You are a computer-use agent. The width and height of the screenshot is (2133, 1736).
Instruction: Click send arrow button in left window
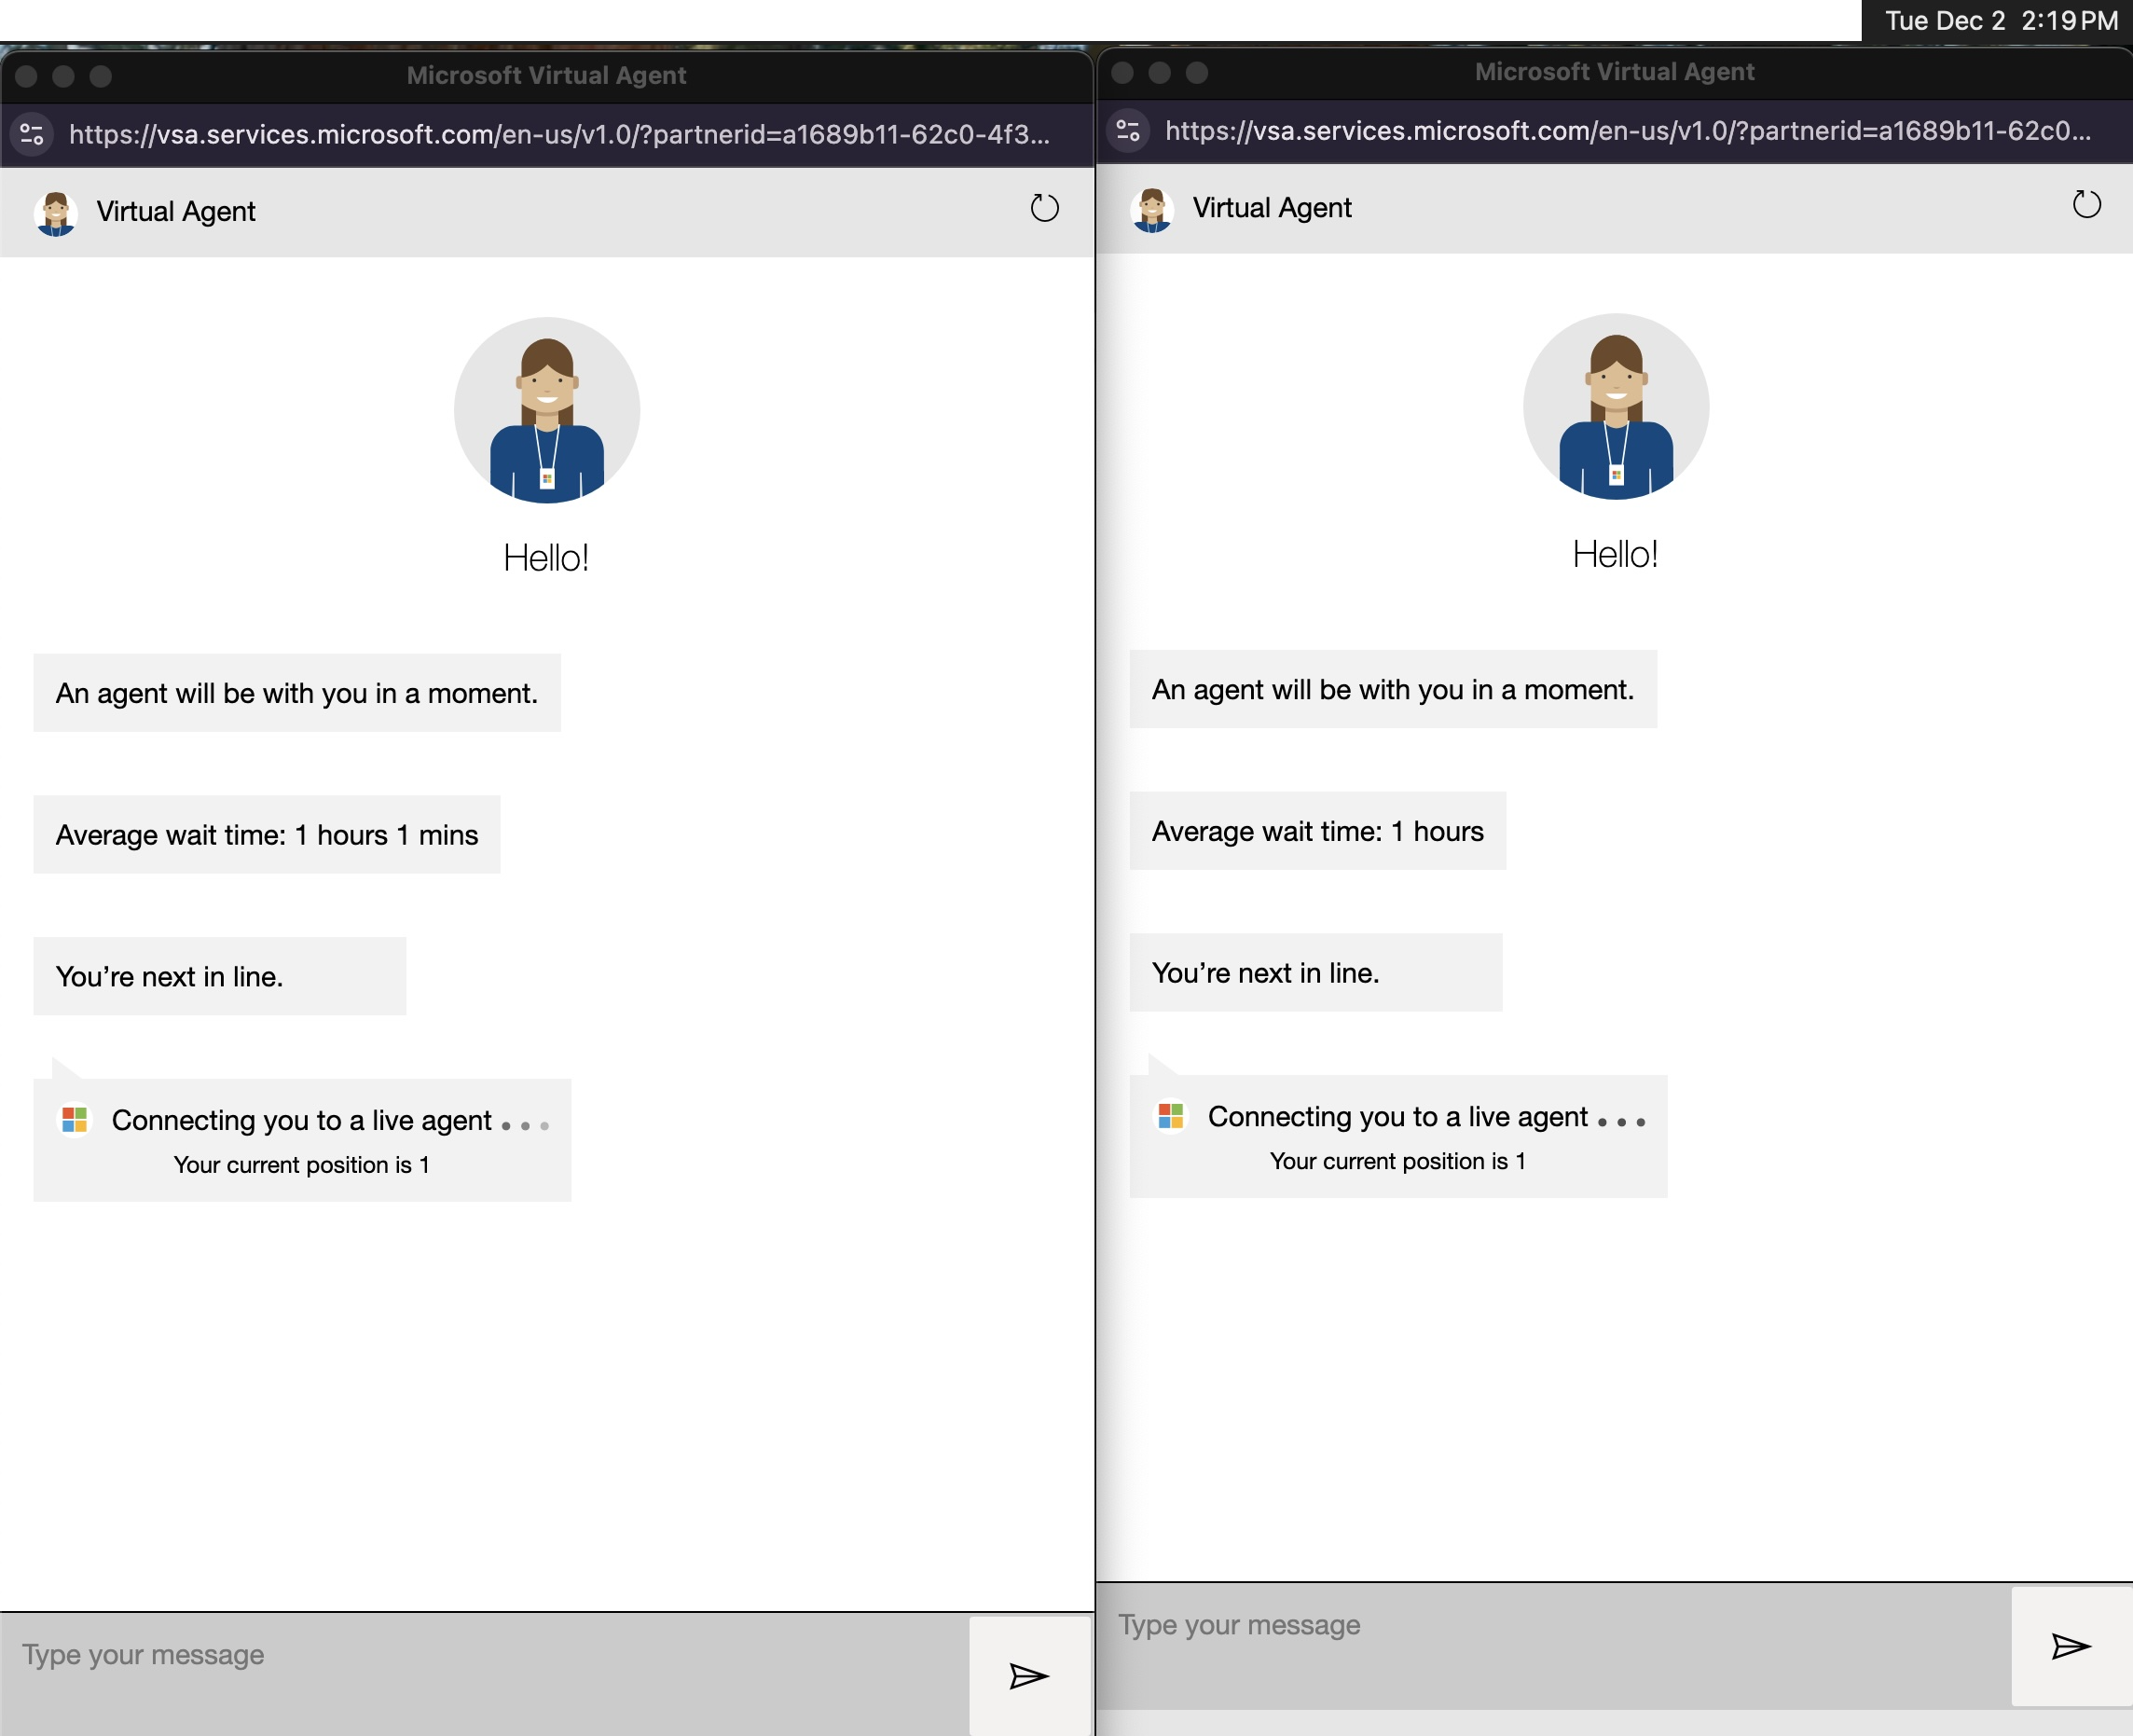[x=1029, y=1675]
